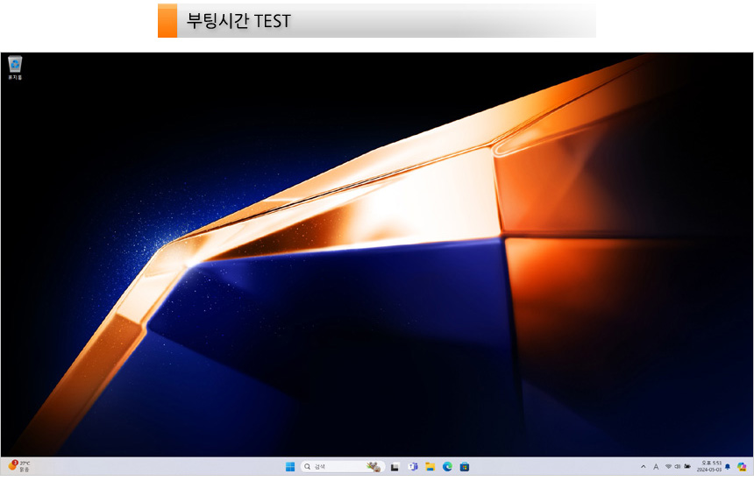Click the input language indicator A
The height and width of the screenshot is (481, 754).
[x=656, y=467]
